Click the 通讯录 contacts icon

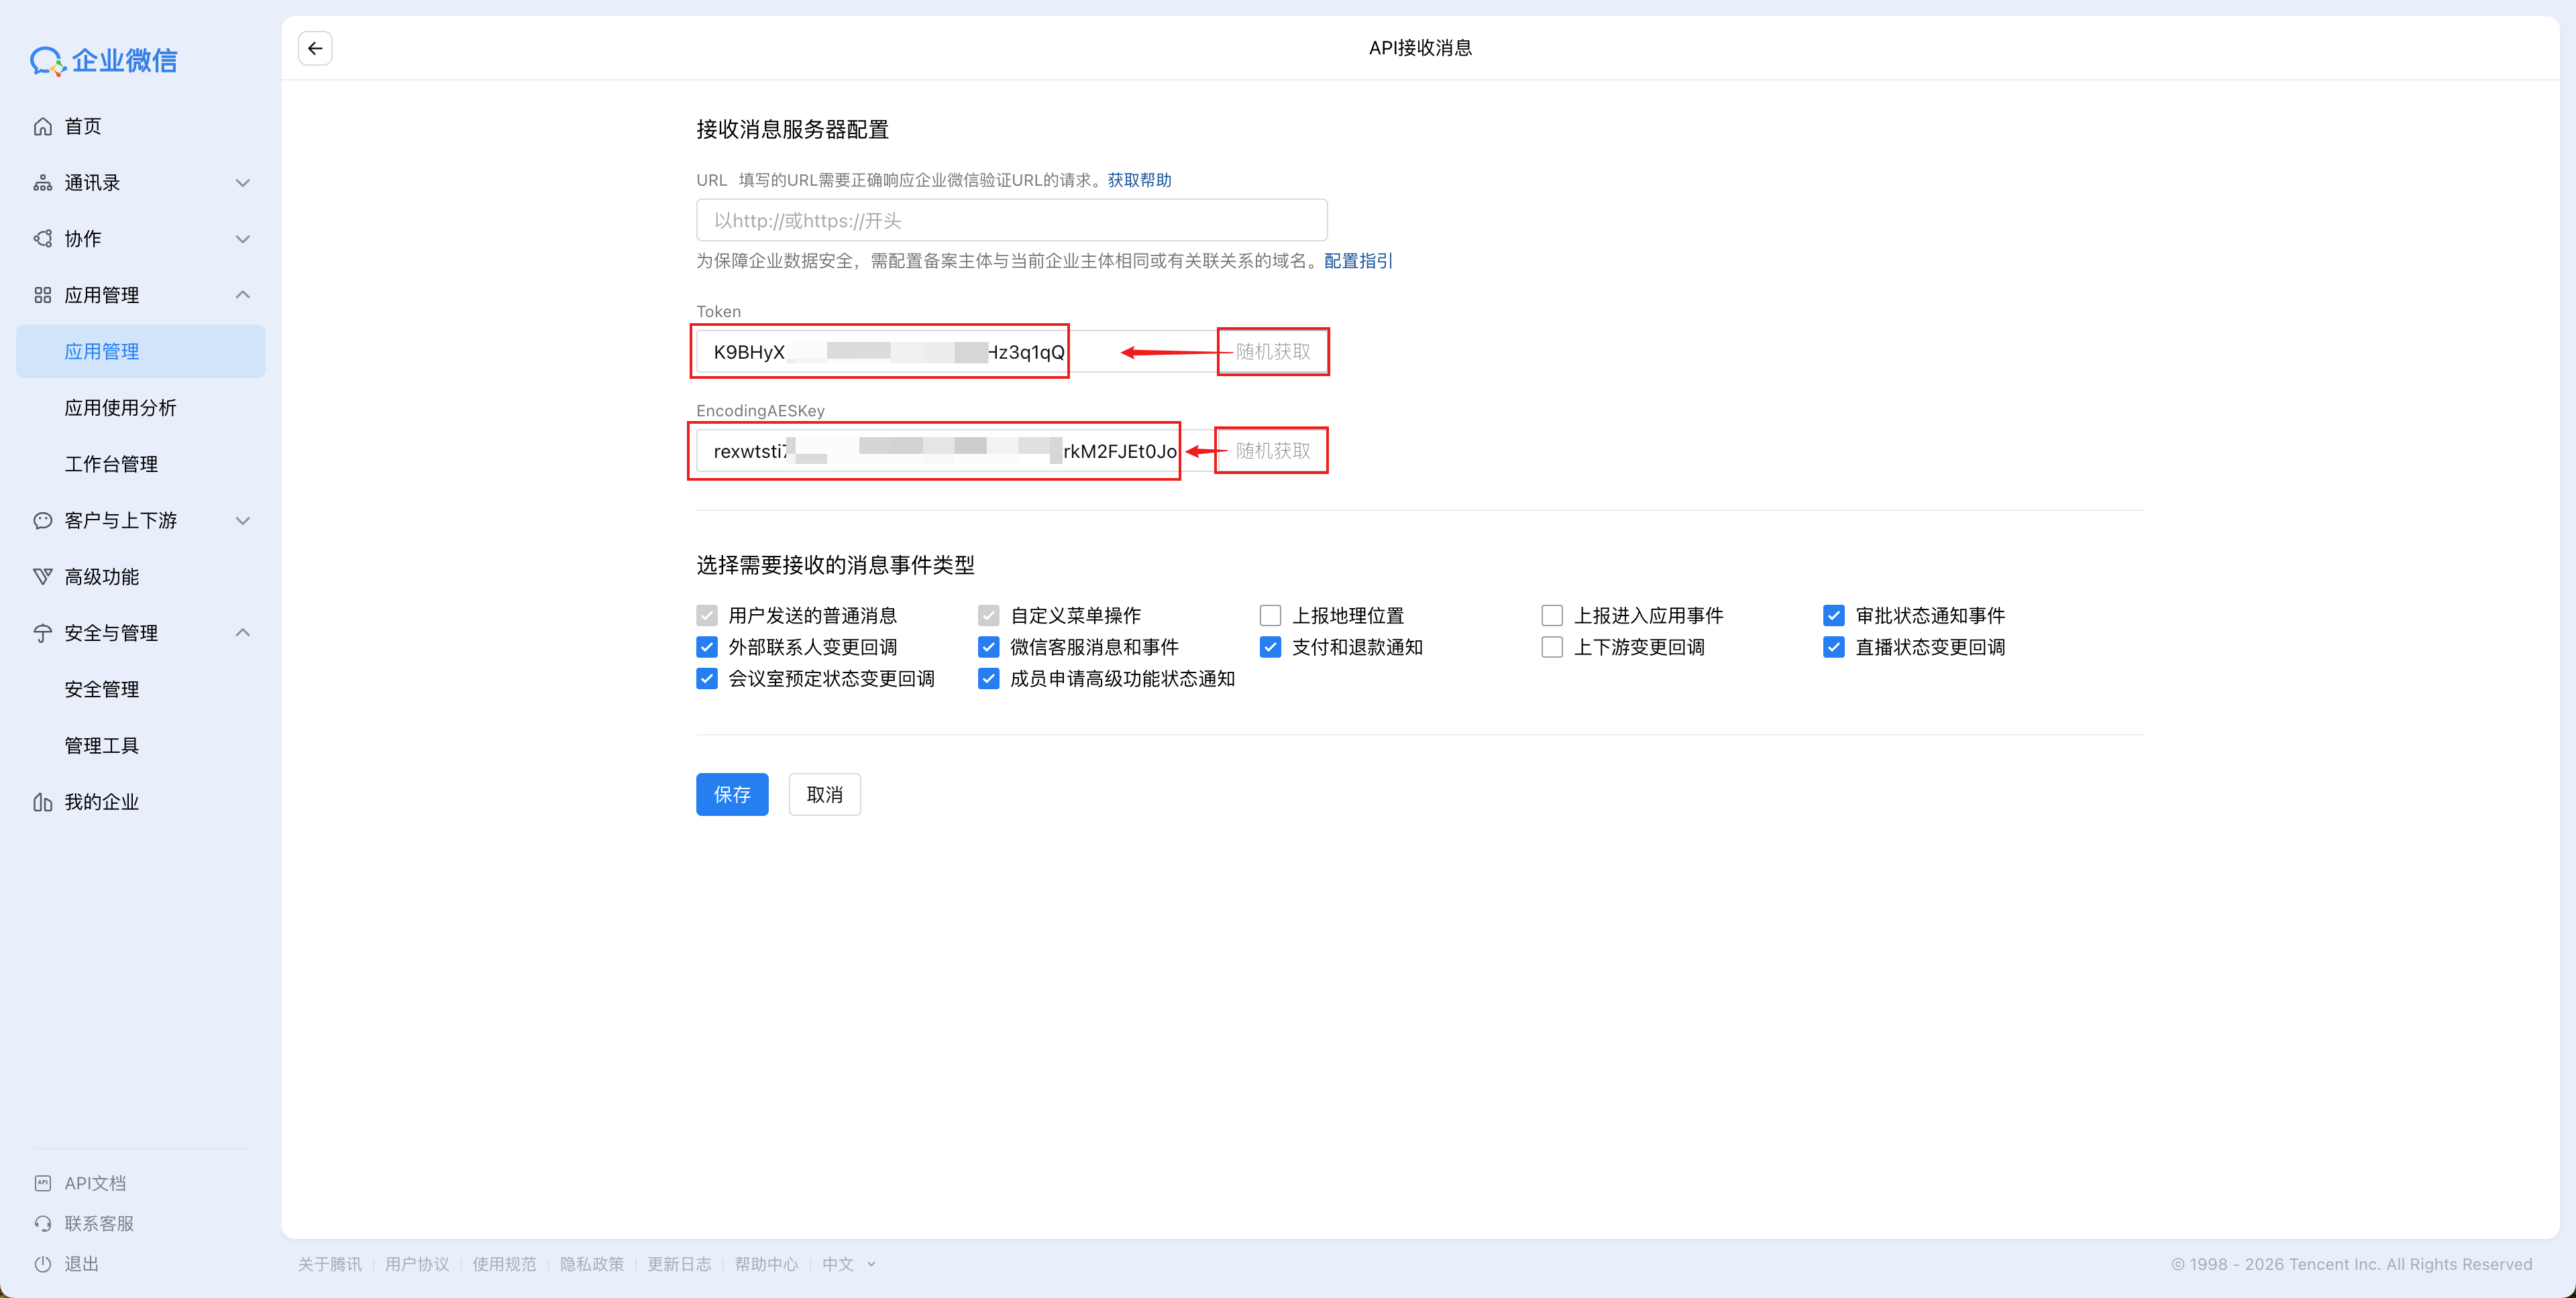coord(42,183)
